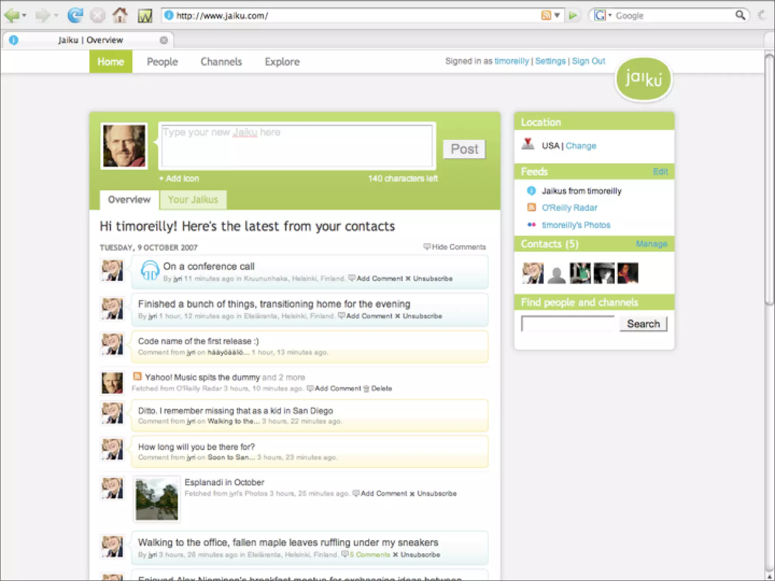Click the new Jaiku text box
This screenshot has width=775, height=581.
(x=297, y=146)
